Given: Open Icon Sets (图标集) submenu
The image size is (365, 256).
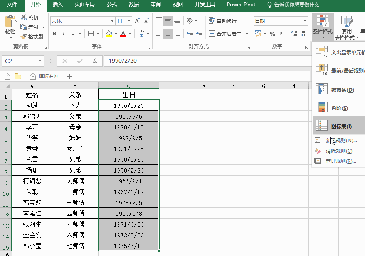Looking at the screenshot, I should point(339,126).
